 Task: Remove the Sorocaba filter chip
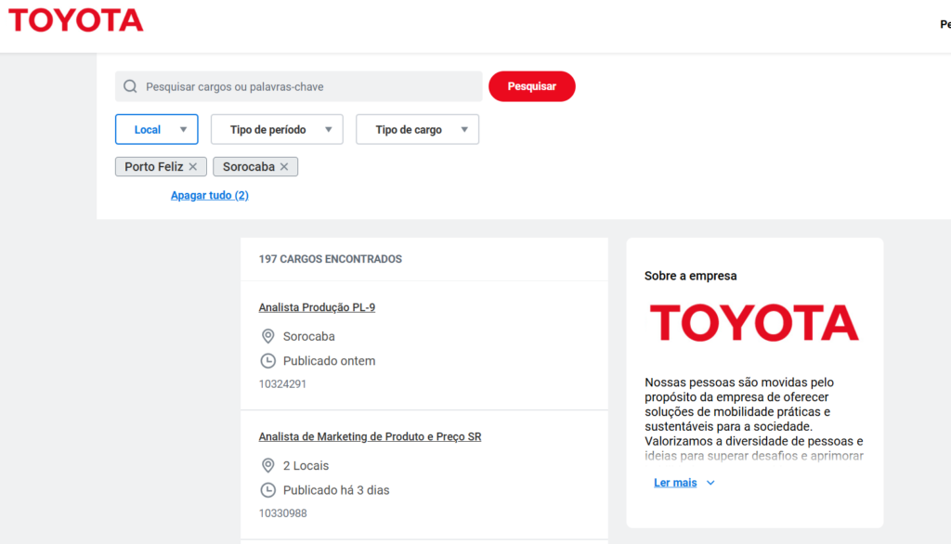pos(284,167)
